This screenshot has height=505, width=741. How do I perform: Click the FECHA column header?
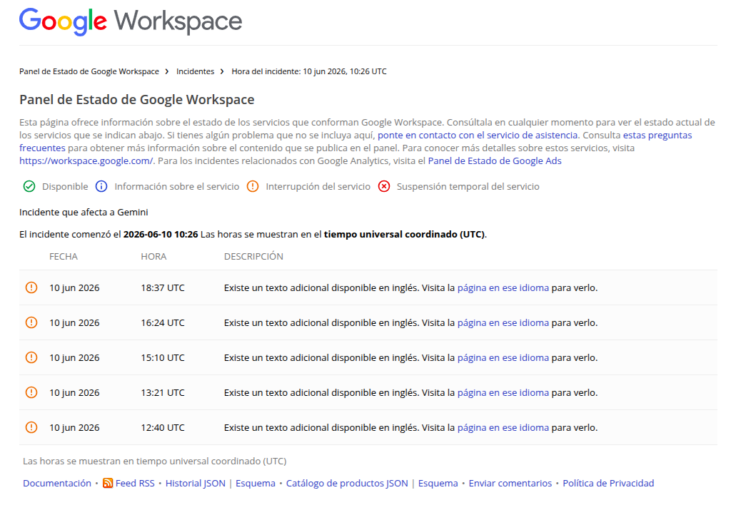pyautogui.click(x=64, y=256)
